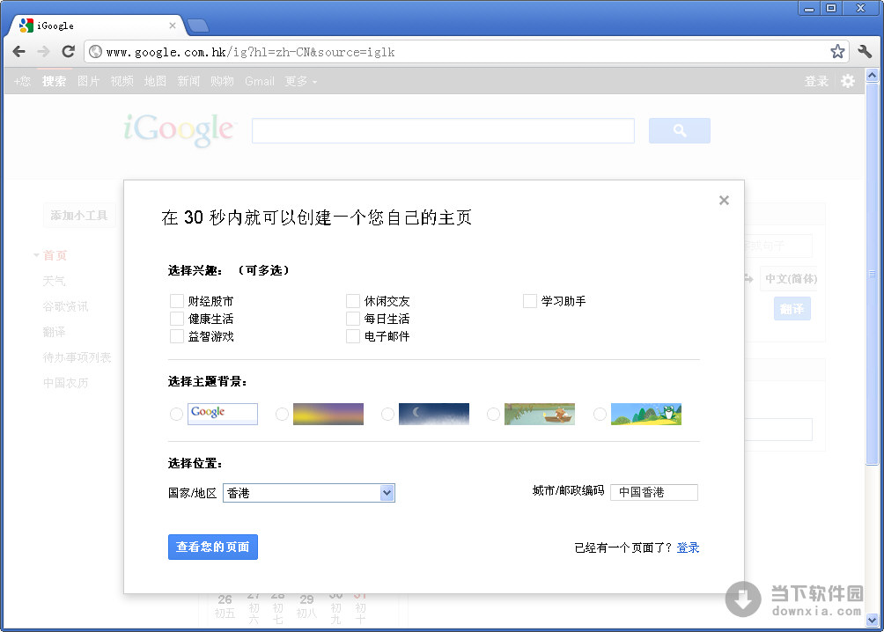Open 翻译 in the left sidebar
This screenshot has height=632, width=884.
pos(54,332)
